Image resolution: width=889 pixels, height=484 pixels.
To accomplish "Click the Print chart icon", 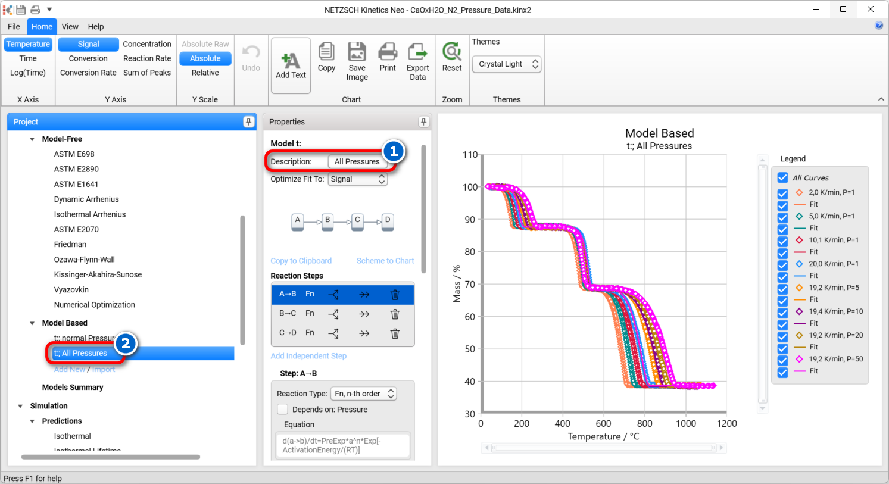I will pos(388,52).
